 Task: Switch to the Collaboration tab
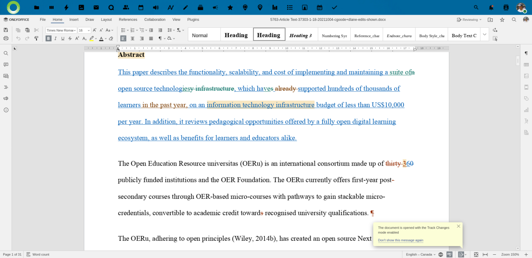[155, 20]
